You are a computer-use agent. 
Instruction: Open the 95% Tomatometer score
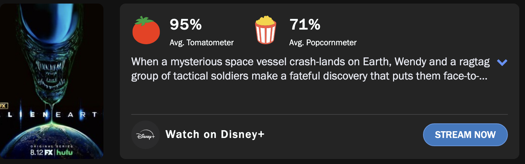click(x=185, y=25)
